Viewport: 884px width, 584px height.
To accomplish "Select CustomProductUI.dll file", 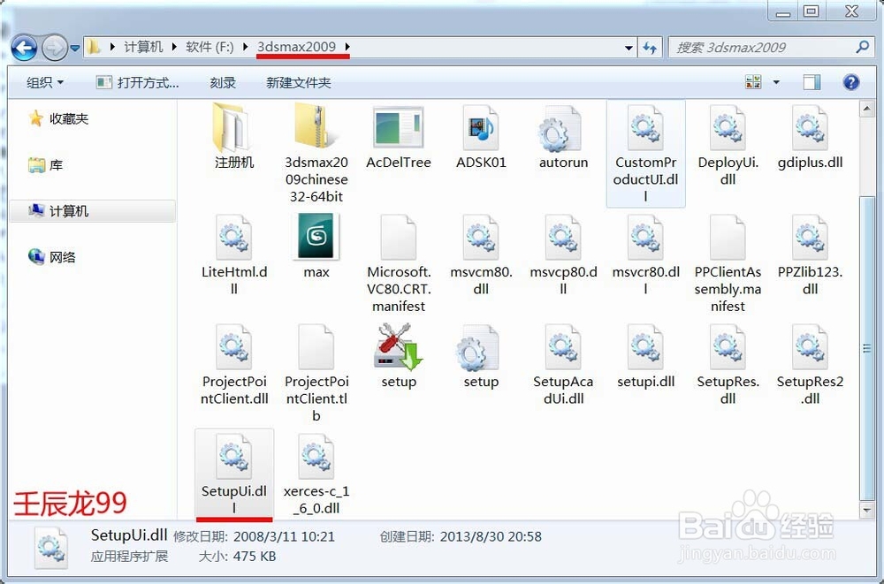I will point(645,153).
